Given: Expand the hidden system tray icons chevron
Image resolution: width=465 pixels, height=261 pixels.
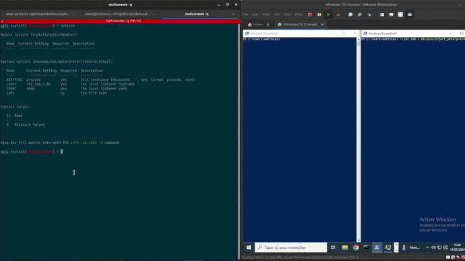Looking at the screenshot, I should pyautogui.click(x=427, y=248).
